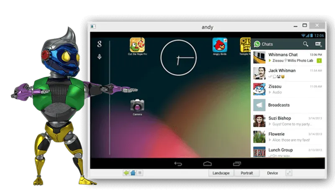Viewport: 335px width, 196px height.
Task: Search chats with the magnifier icon
Action: click(306, 44)
